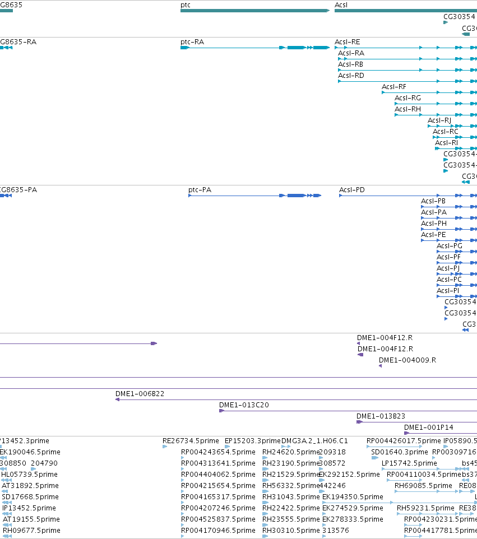This screenshot has width=477, height=539.
Task: Select the HL05739.5prime EST label
Action: click(x=30, y=475)
